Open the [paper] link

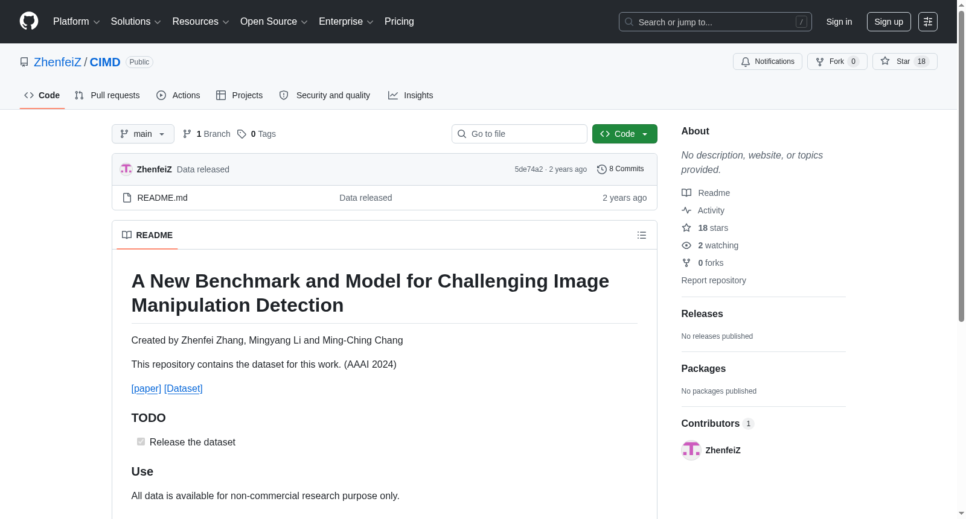pos(146,389)
